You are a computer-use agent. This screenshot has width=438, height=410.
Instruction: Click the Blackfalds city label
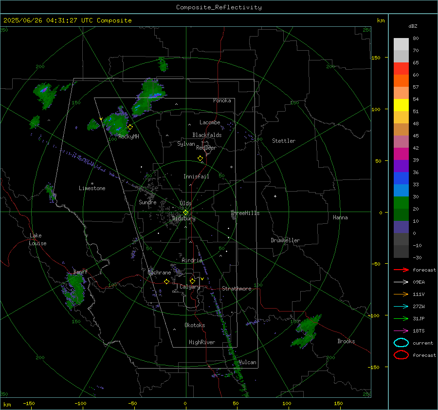207,135
